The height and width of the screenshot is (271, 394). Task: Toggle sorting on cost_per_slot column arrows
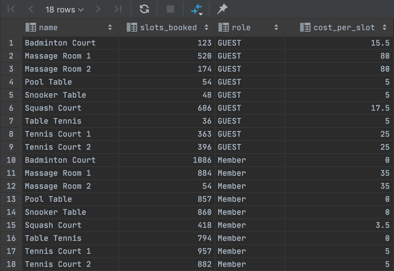coord(385,28)
